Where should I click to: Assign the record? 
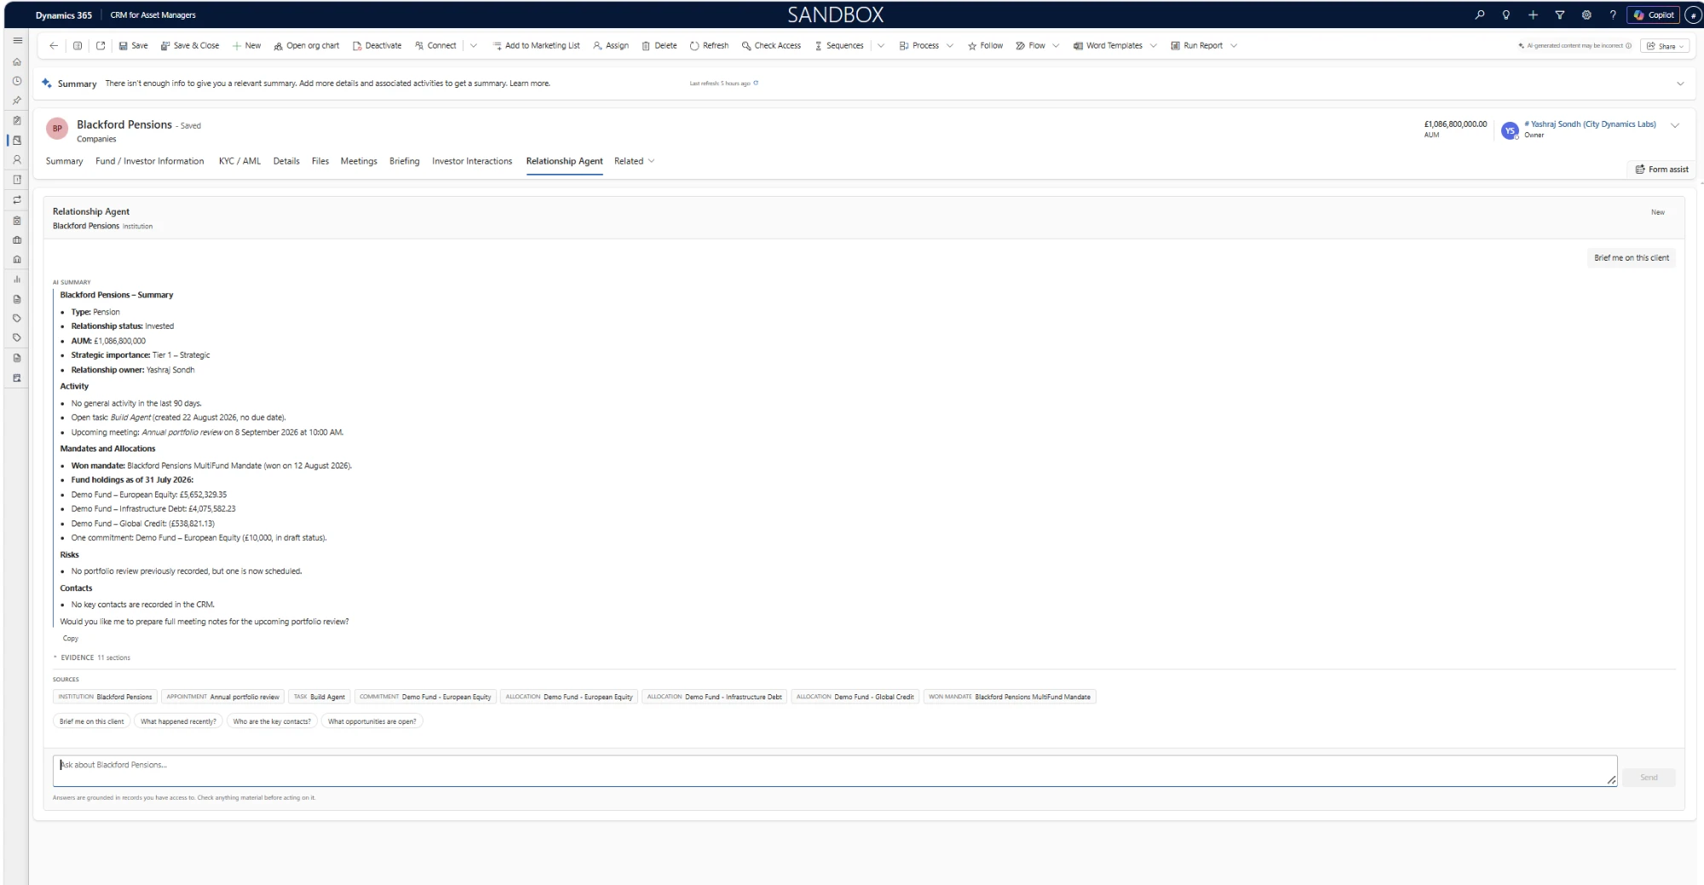point(611,46)
